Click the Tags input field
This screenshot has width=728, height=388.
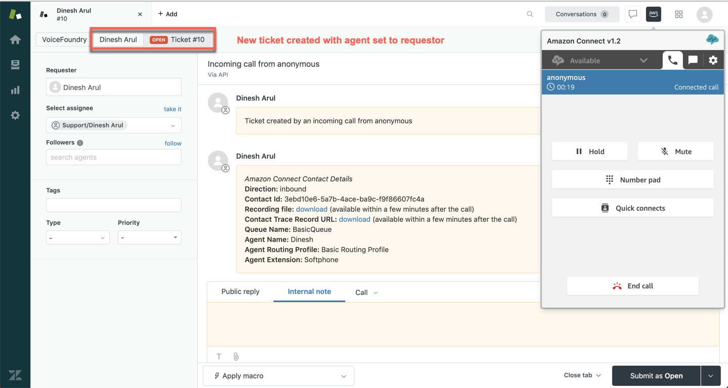[x=114, y=205]
